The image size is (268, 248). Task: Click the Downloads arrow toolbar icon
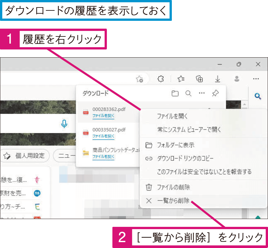tap(218, 79)
